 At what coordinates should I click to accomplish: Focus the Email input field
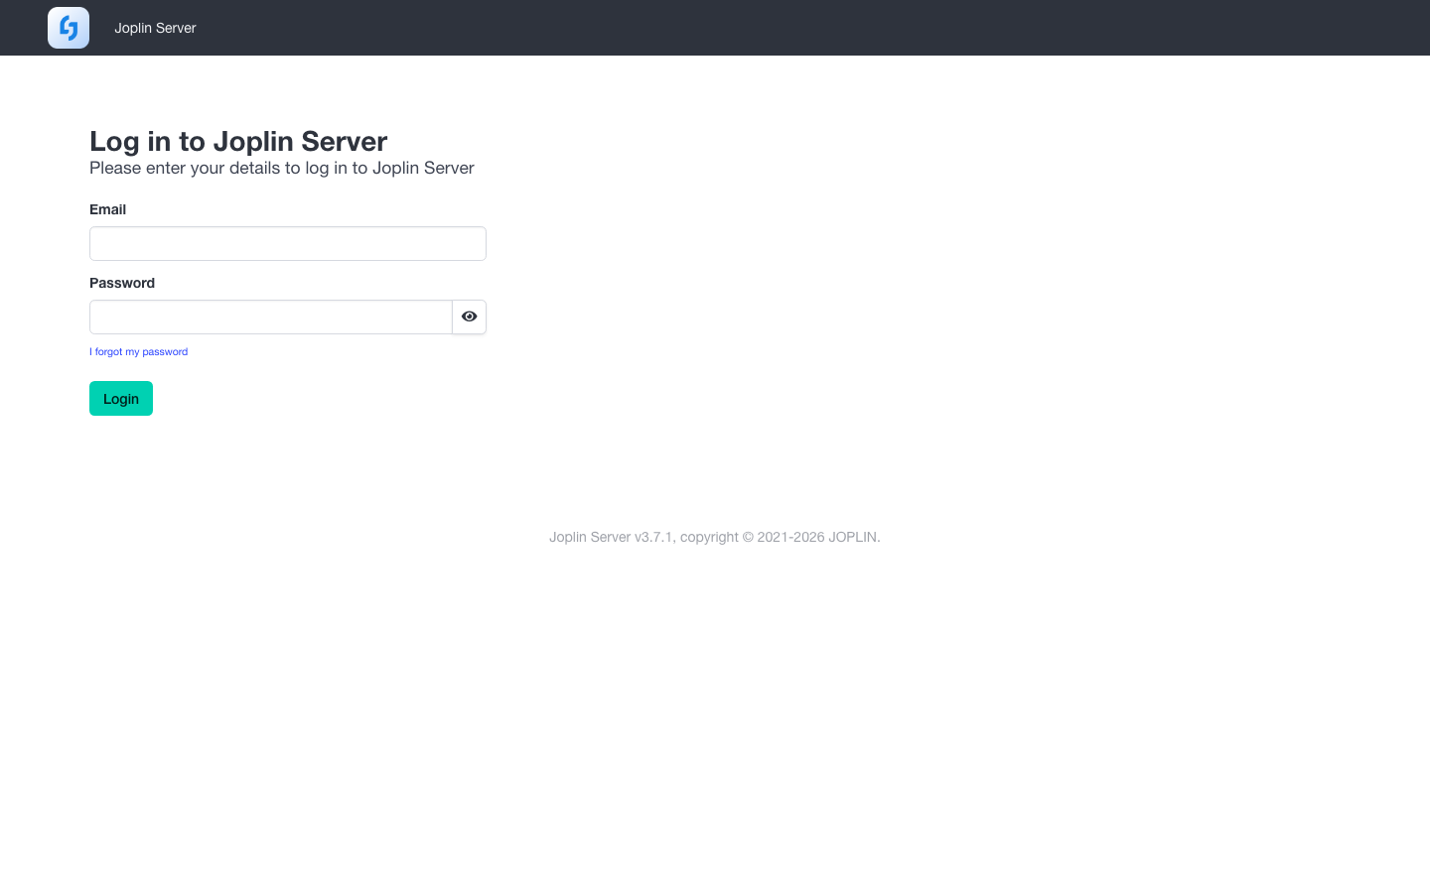click(288, 244)
